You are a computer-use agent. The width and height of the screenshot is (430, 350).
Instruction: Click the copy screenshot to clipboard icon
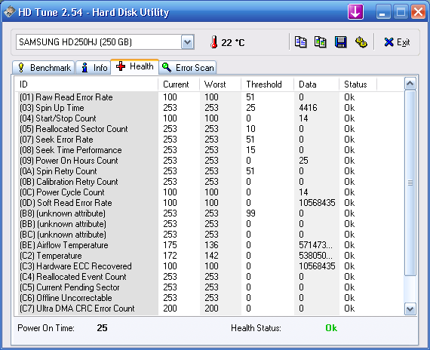[321, 42]
